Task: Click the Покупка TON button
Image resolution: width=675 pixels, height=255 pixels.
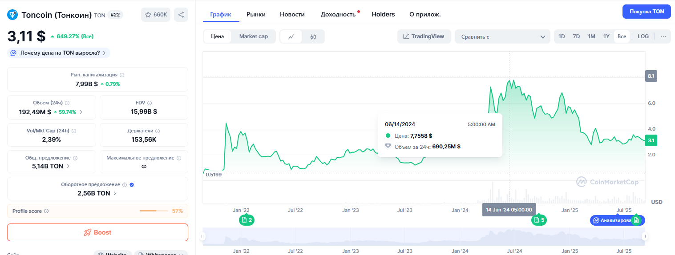Action: pos(647,12)
